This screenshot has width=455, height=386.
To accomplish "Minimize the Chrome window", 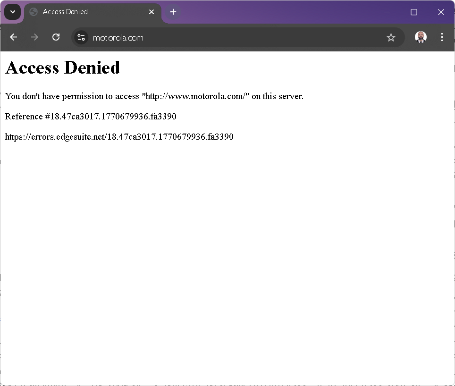I will 387,12.
